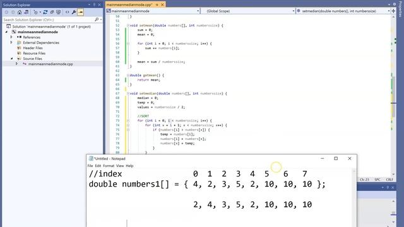The width and height of the screenshot is (404, 227).
Task: Close the Solution Explorer panel
Action: tap(100, 4)
